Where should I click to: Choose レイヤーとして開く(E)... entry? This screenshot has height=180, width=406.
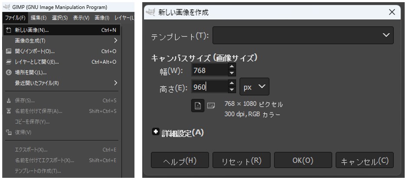[61, 62]
